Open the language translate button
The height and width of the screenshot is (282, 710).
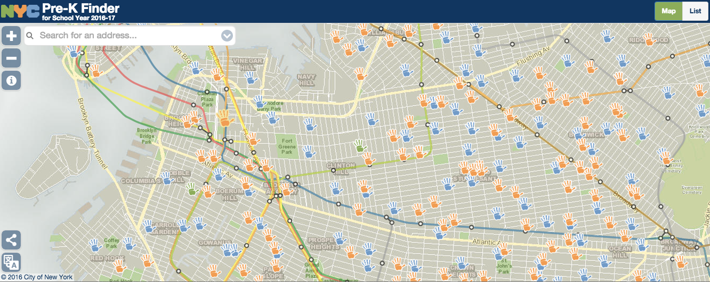coord(11,262)
